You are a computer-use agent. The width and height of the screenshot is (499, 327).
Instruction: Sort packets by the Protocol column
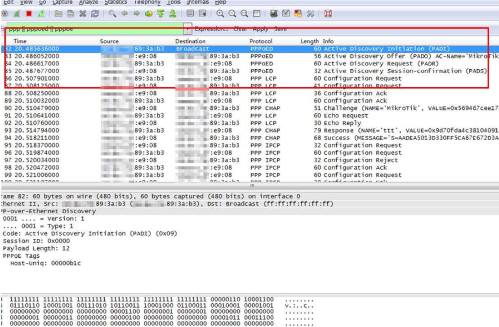(x=261, y=41)
